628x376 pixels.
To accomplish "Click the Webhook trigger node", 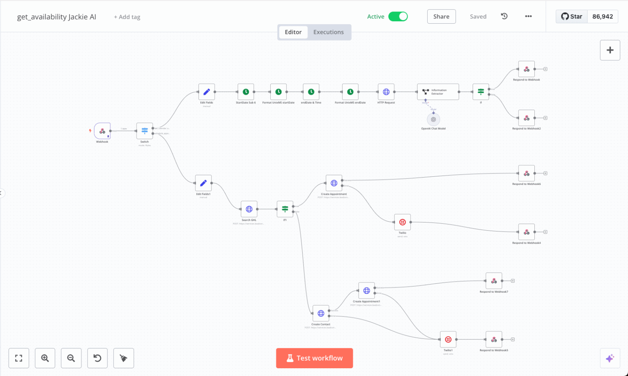I will pos(102,131).
